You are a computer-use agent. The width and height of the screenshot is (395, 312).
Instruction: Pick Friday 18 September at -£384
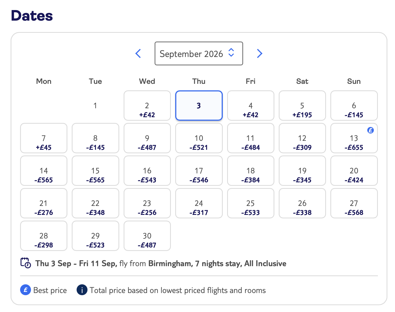(250, 171)
